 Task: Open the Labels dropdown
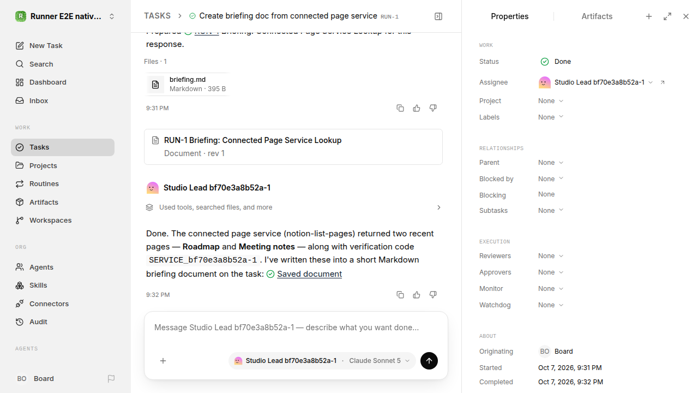[551, 117]
